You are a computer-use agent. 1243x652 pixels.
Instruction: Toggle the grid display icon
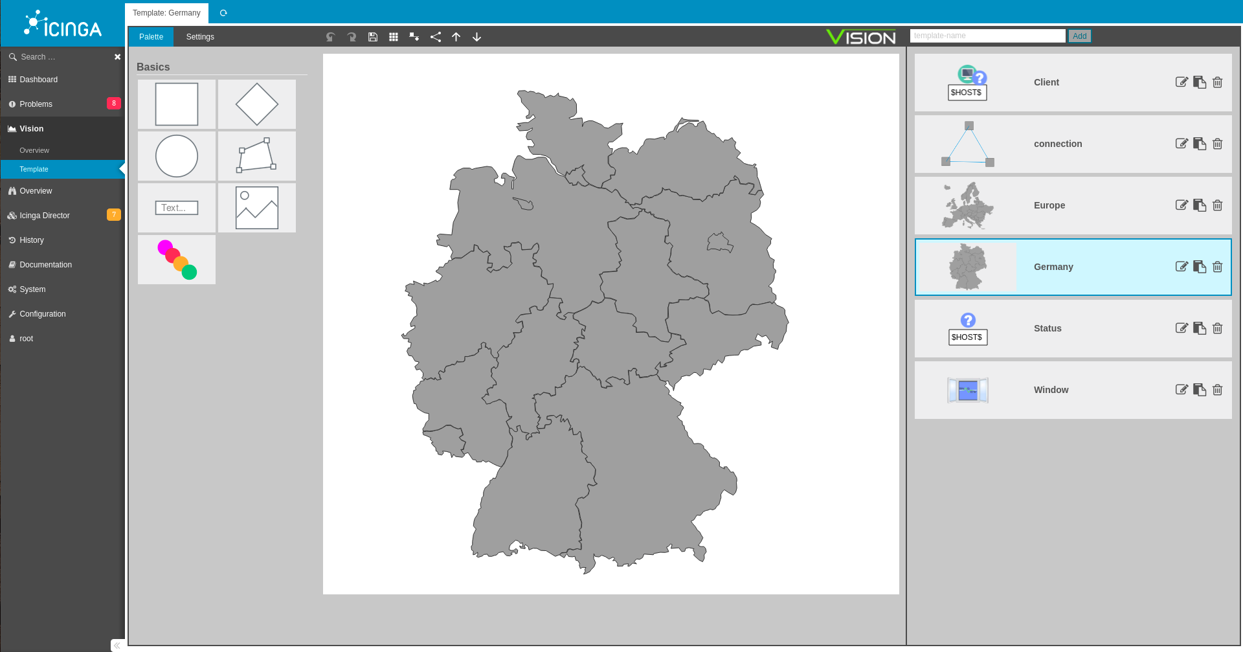click(394, 37)
